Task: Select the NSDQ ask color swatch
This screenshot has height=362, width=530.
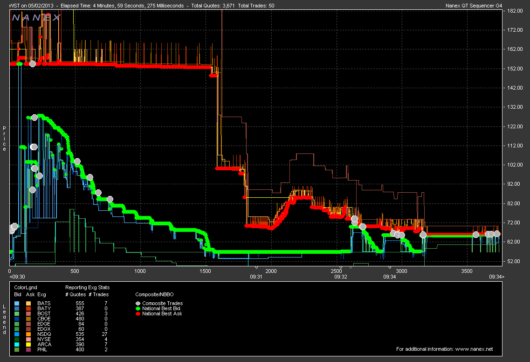Action: [x=28, y=334]
